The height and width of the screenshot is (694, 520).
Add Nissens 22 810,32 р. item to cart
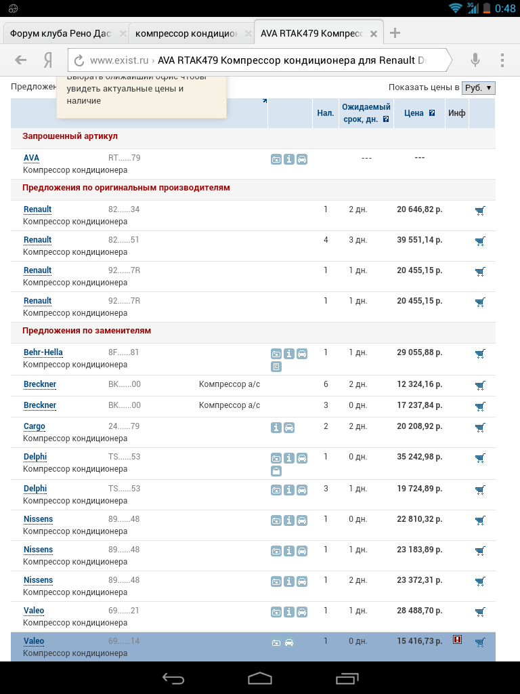[480, 520]
